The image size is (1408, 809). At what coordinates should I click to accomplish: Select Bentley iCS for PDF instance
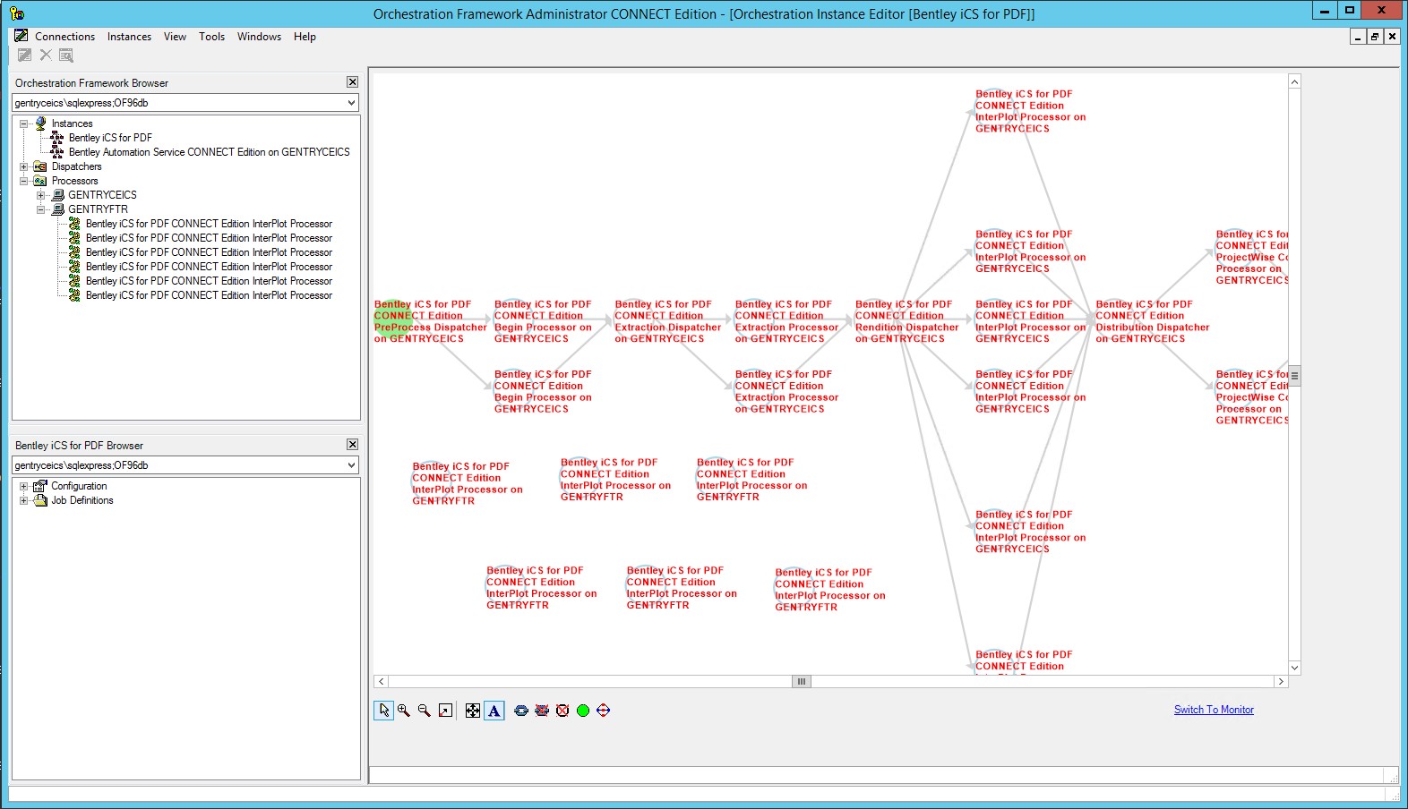pyautogui.click(x=110, y=138)
